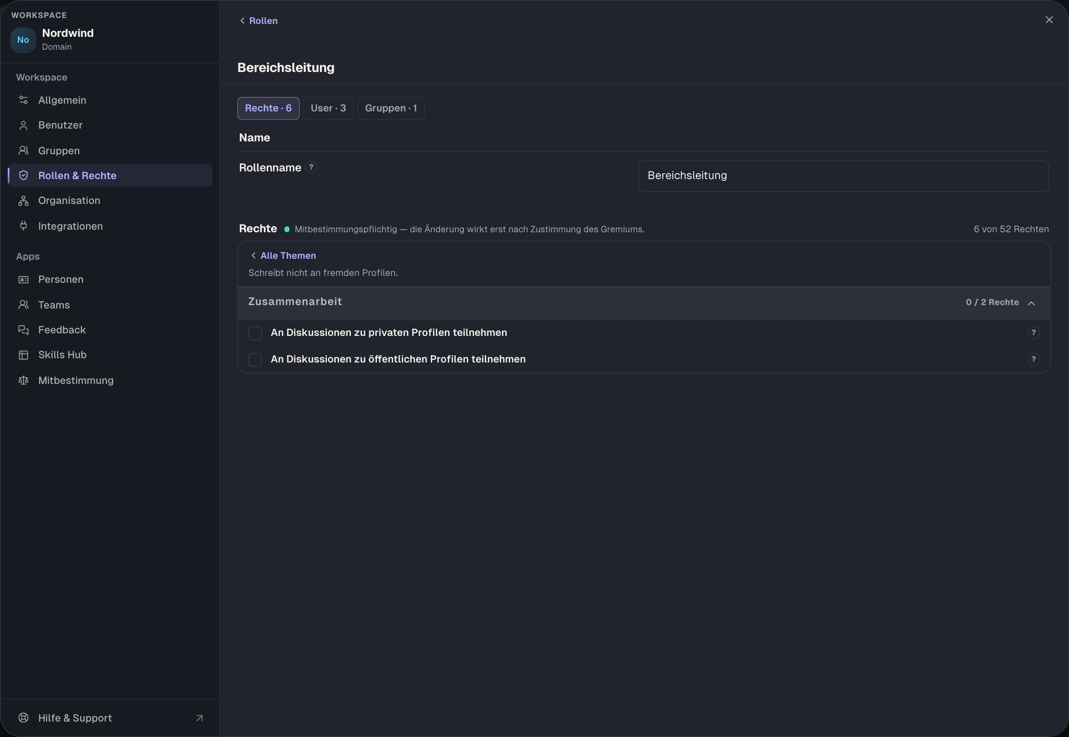Click the Benutzer person icon
This screenshot has width=1069, height=737.
(x=24, y=125)
